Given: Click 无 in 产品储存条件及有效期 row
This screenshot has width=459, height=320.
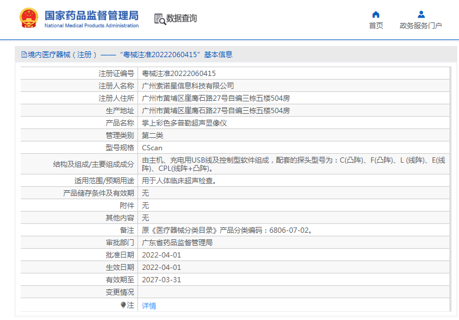Looking at the screenshot, I should coord(145,193).
